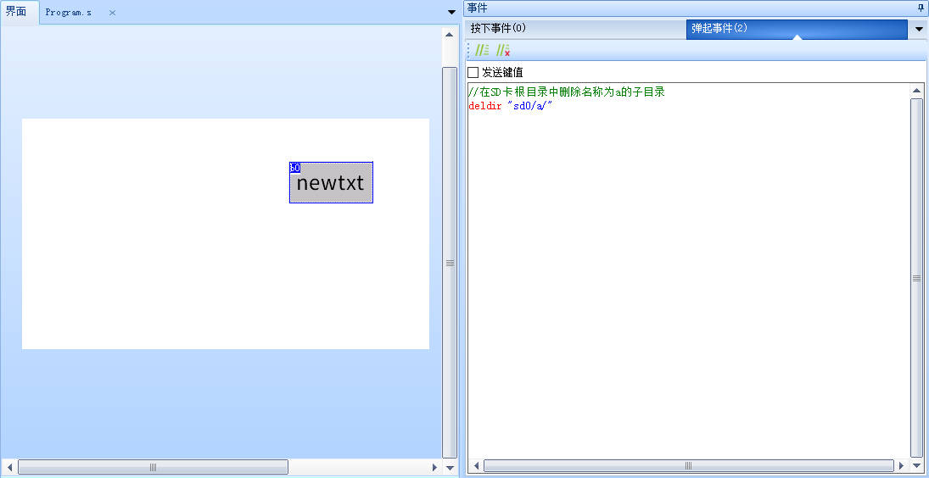Click the uncomment lines icon with red X

click(x=503, y=51)
